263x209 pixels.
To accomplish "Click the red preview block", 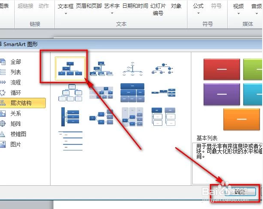I will [x=222, y=69].
